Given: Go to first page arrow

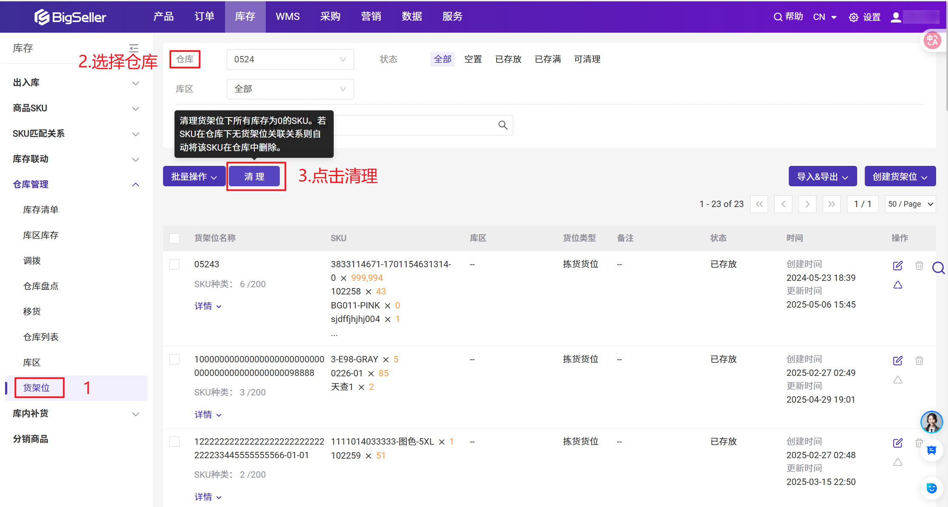Looking at the screenshot, I should [x=759, y=204].
